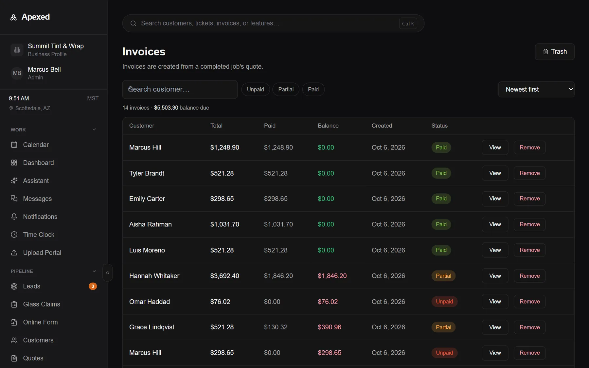Collapse the sidebar with double-chevron button

point(108,272)
